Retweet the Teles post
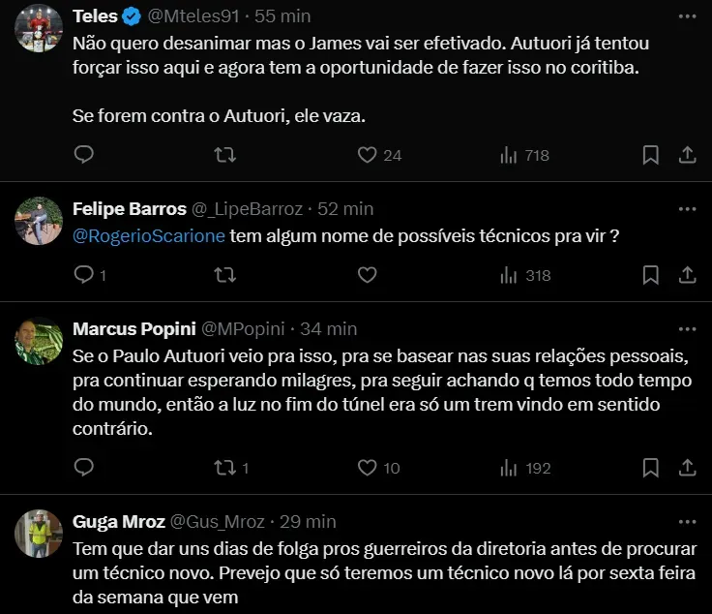Viewport: 712px width, 614px height. coord(224,155)
